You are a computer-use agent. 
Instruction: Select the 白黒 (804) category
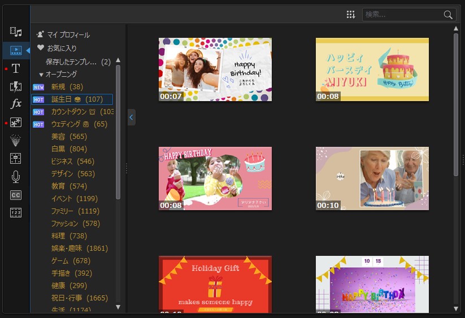pyautogui.click(x=69, y=149)
